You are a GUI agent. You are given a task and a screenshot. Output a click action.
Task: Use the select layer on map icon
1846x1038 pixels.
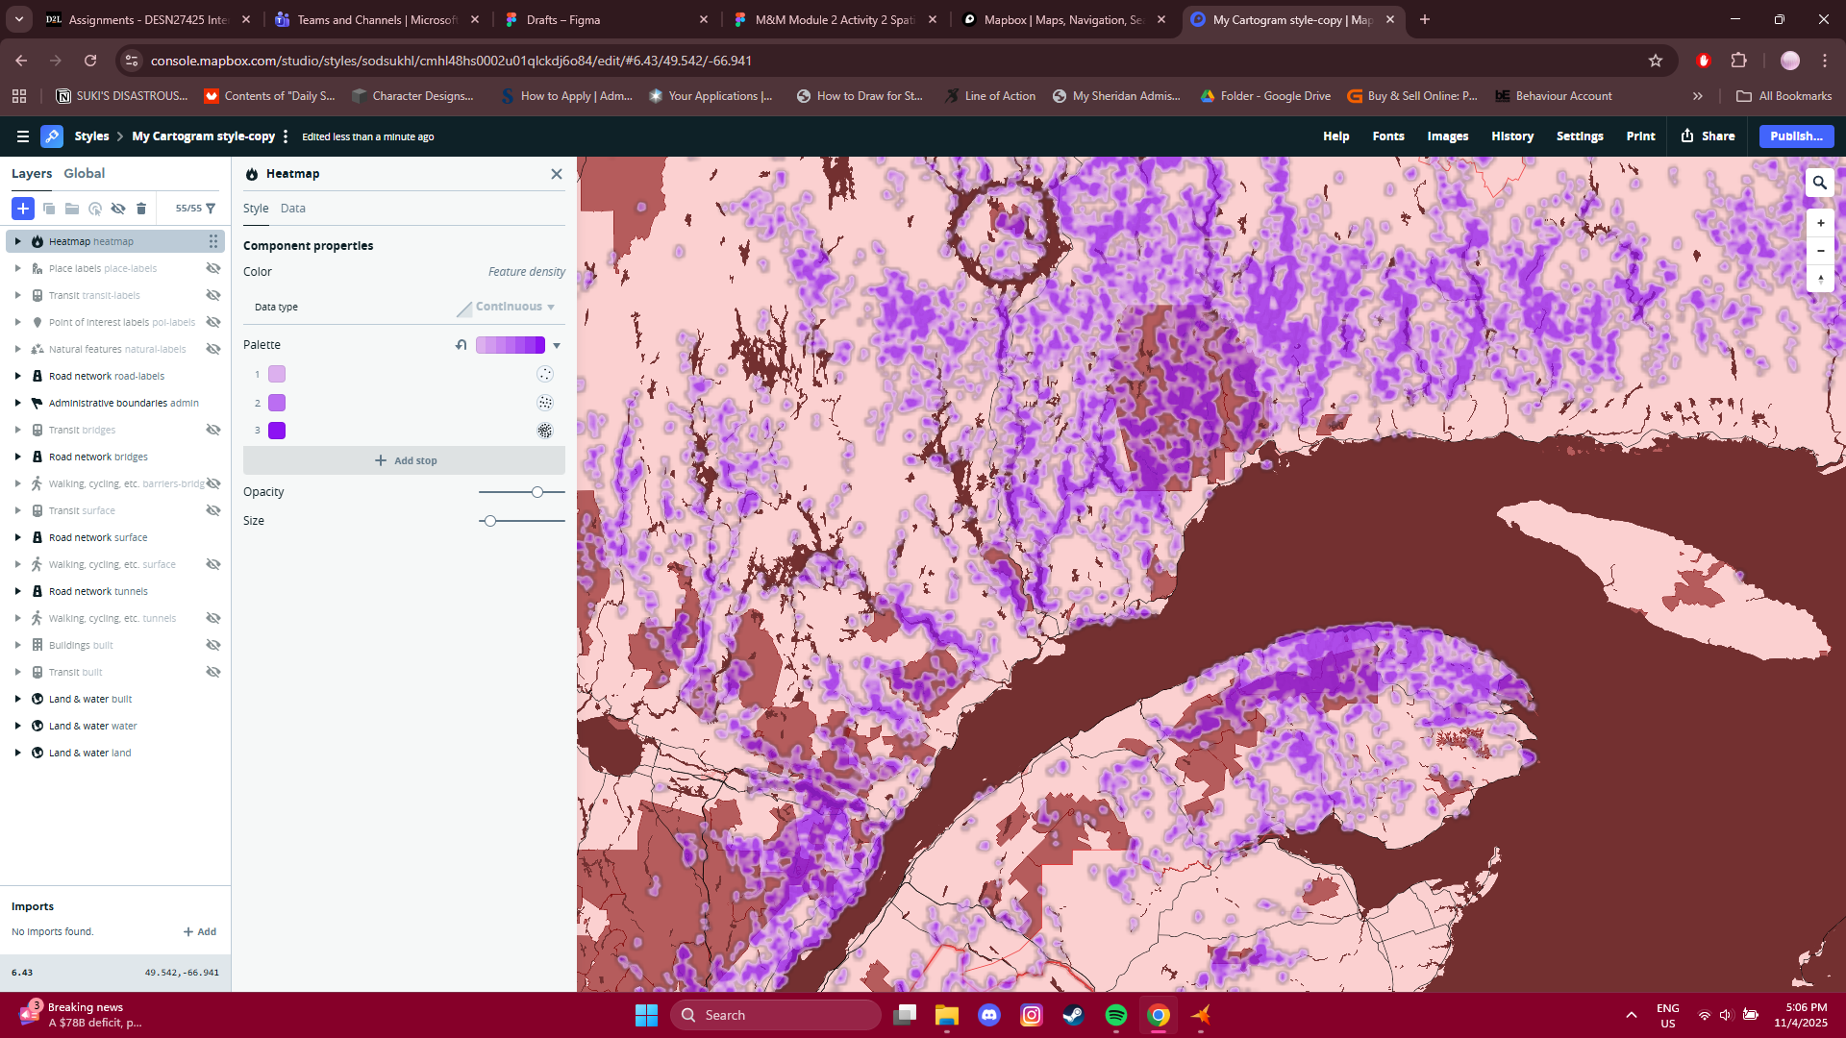point(94,209)
